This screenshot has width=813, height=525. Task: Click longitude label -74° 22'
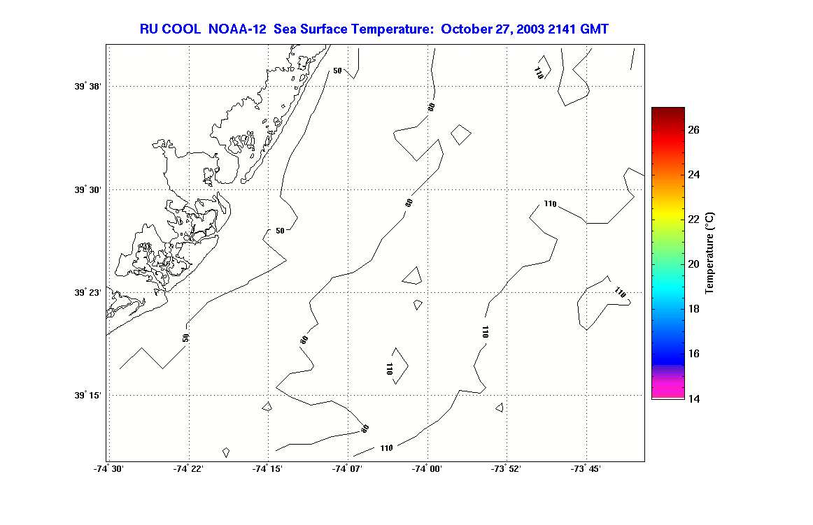188,469
